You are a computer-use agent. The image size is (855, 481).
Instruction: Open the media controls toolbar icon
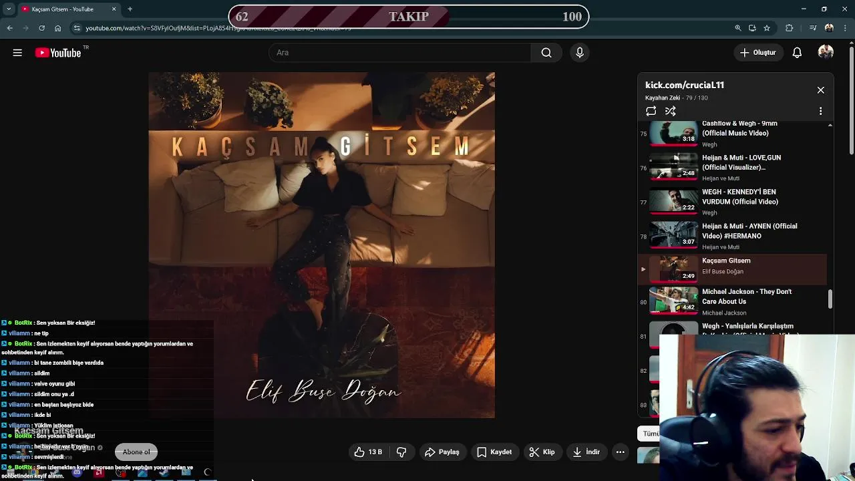tap(813, 28)
